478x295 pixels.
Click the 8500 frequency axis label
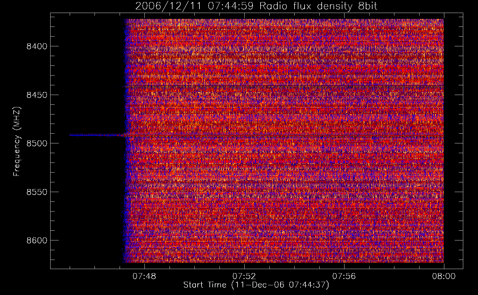click(x=36, y=144)
